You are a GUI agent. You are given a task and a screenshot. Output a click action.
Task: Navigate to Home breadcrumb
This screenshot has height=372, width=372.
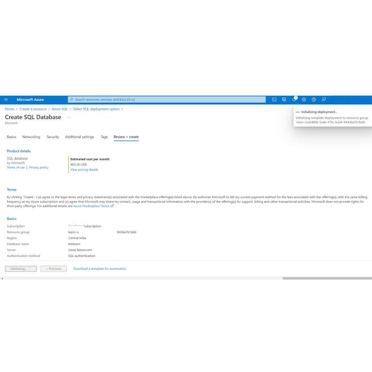pos(10,109)
